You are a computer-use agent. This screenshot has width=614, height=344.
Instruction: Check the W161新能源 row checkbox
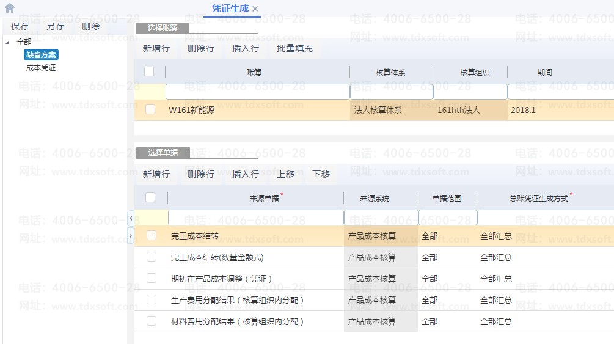pyautogui.click(x=150, y=110)
